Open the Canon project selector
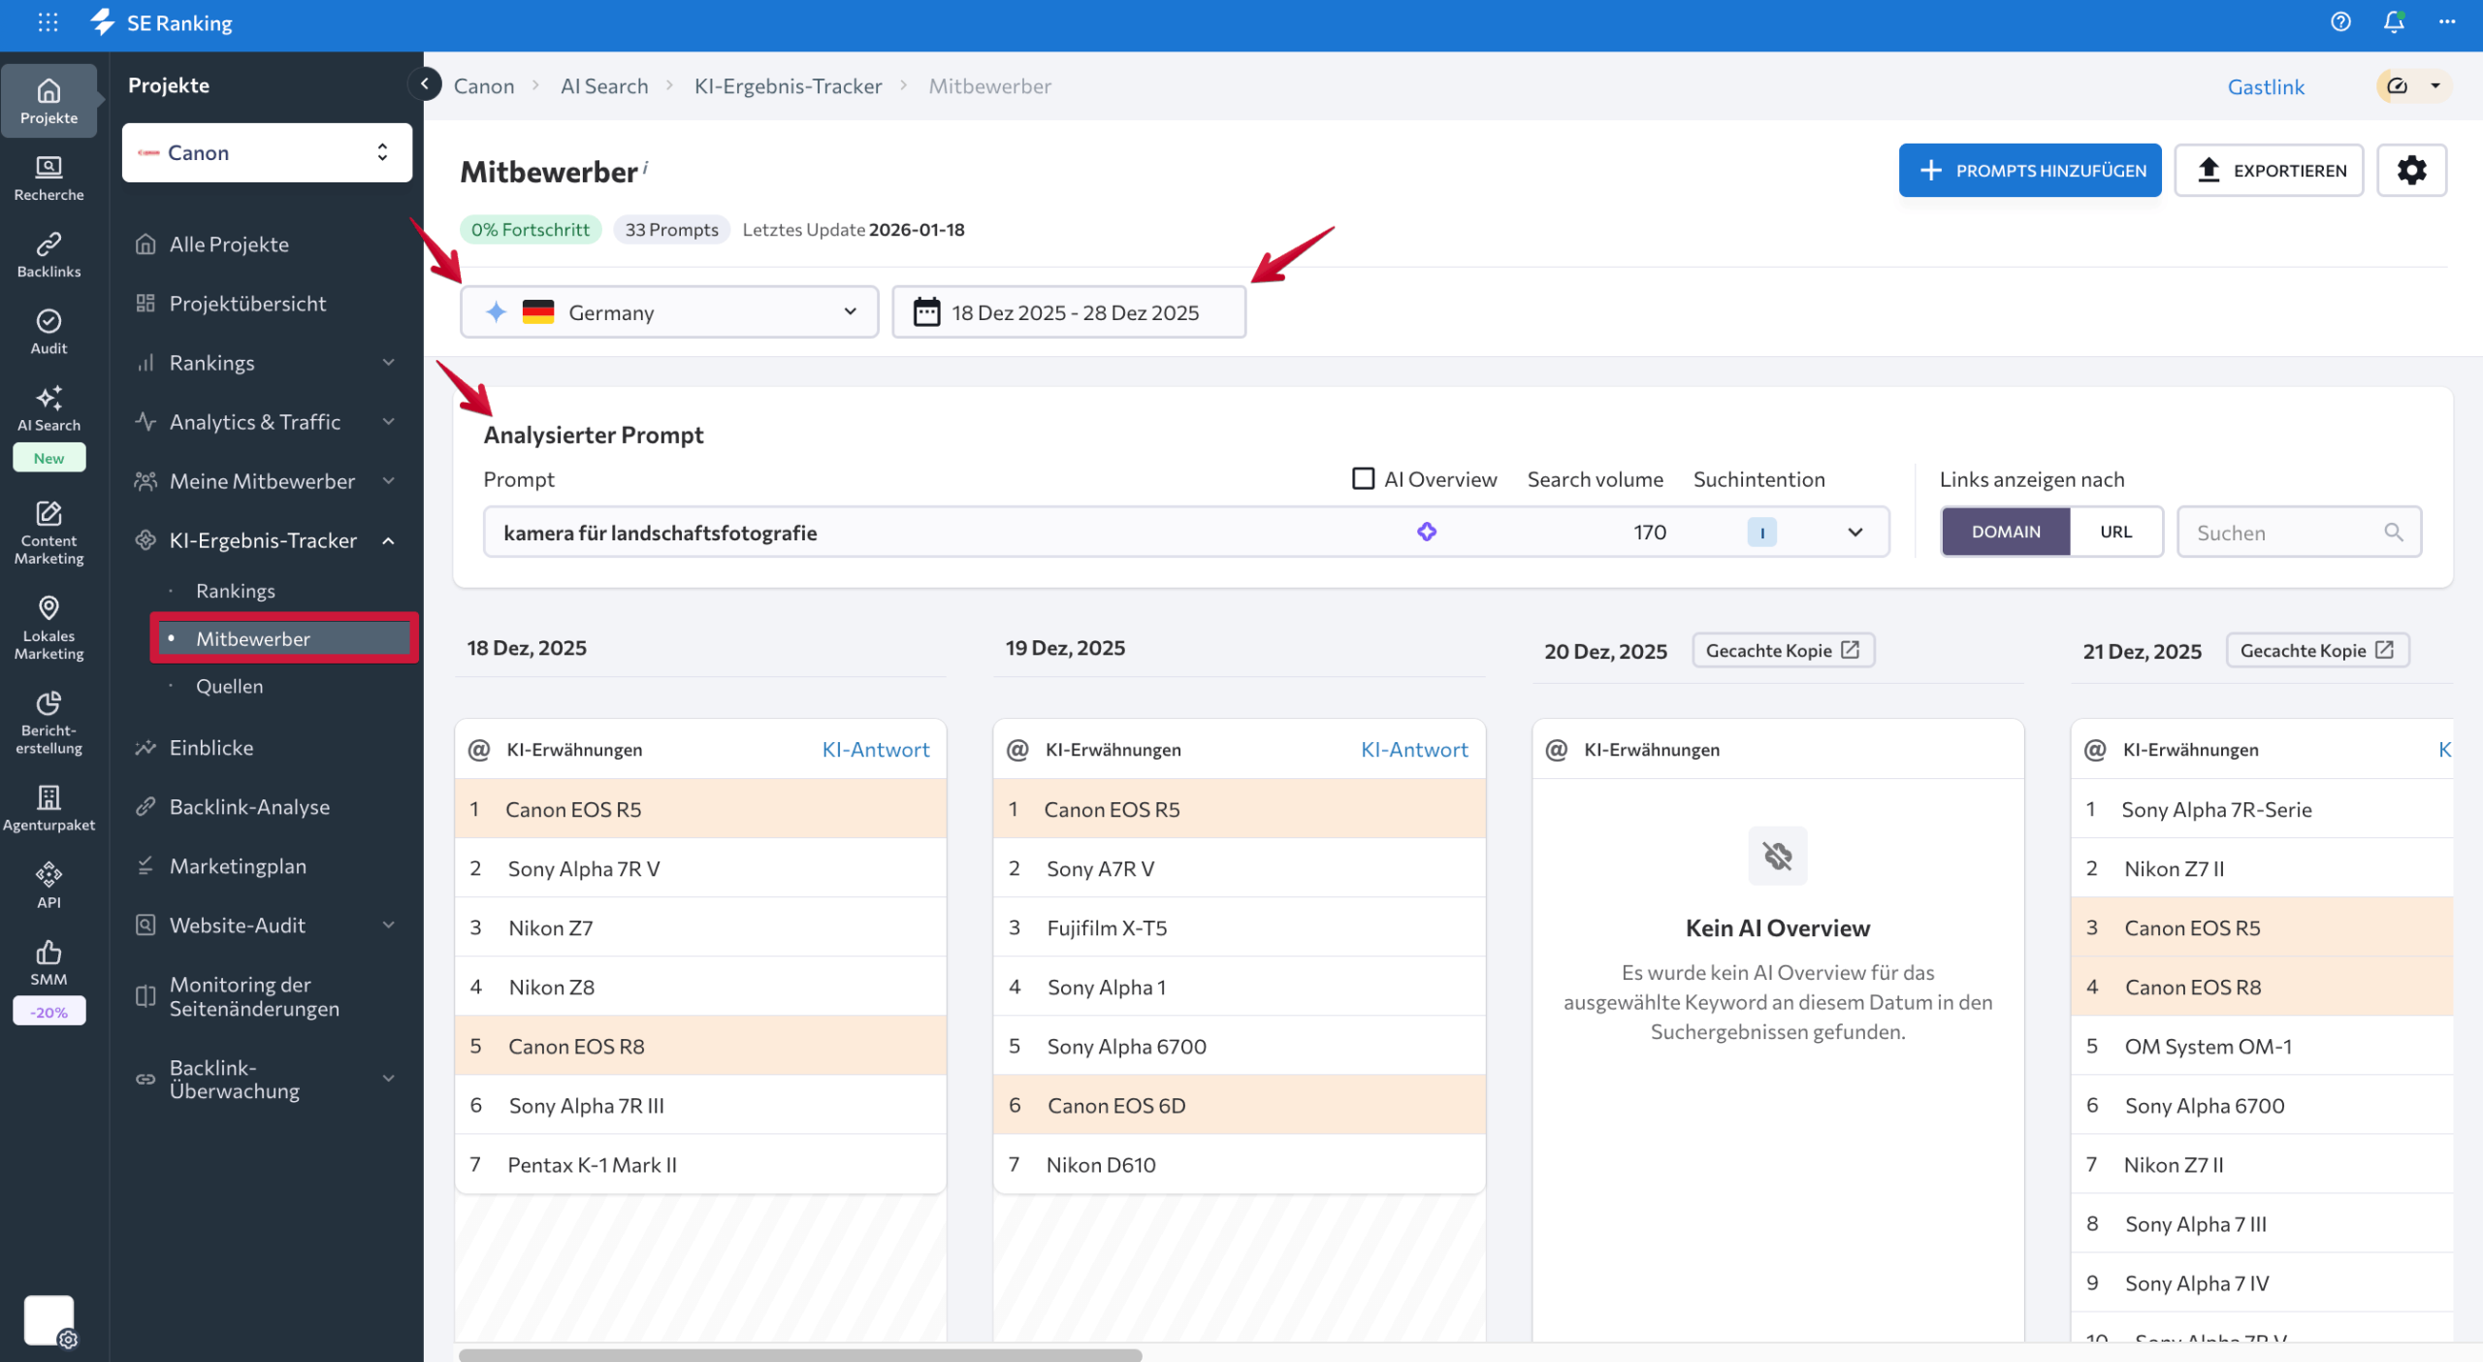The height and width of the screenshot is (1362, 2483). click(267, 152)
